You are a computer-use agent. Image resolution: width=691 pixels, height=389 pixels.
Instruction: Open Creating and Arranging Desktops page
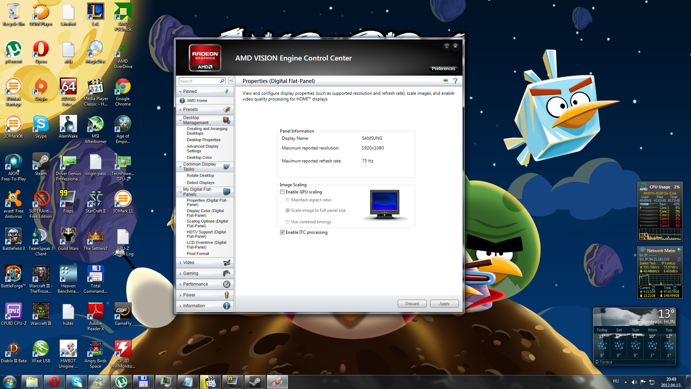coord(207,131)
